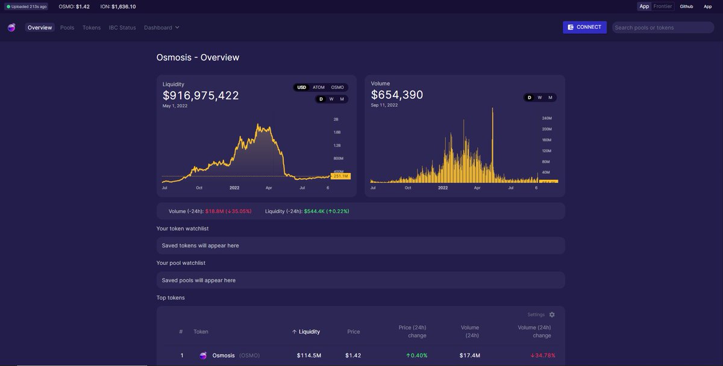Switch liquidity chart to USD

tap(302, 87)
